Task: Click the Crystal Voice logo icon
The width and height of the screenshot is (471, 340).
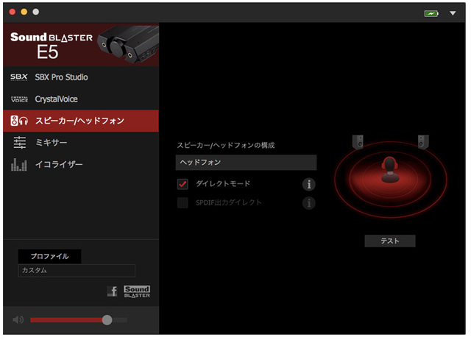Action: point(19,99)
